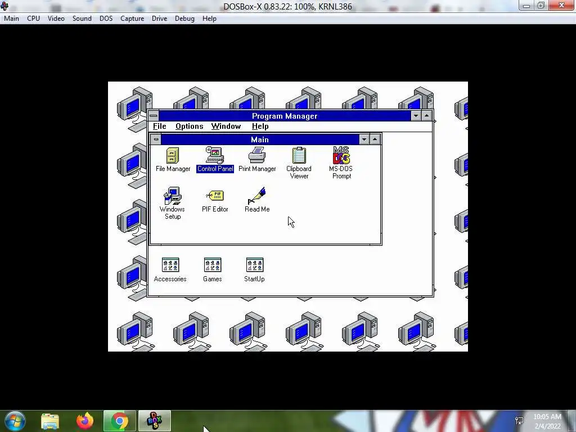The image size is (576, 432).
Task: Launch Firefox from the taskbar
Action: (x=84, y=421)
